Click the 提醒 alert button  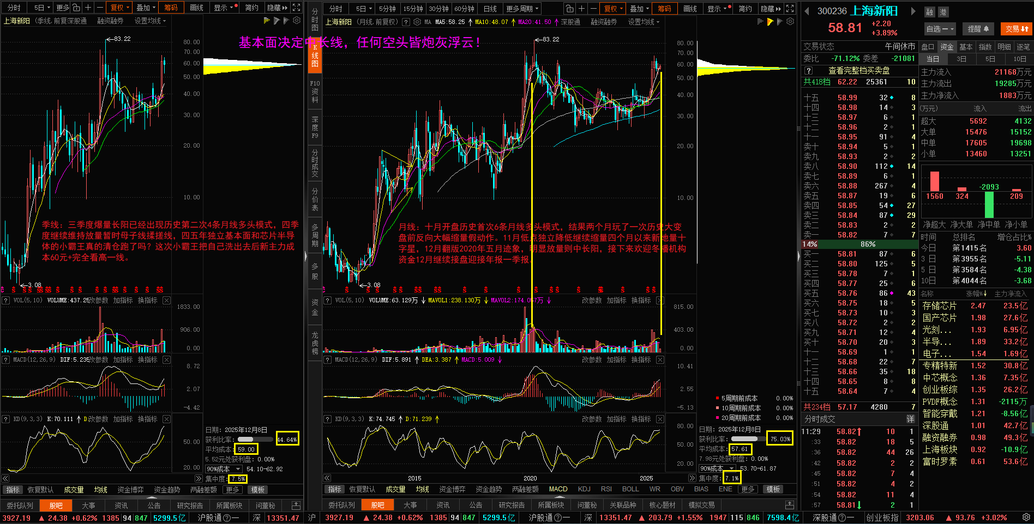(978, 29)
